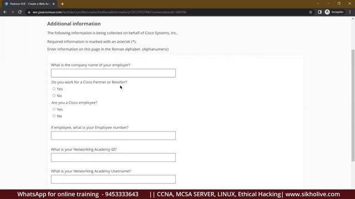
Task: Select Yes for Cisco Partner or Reseller
Action: 54,88
